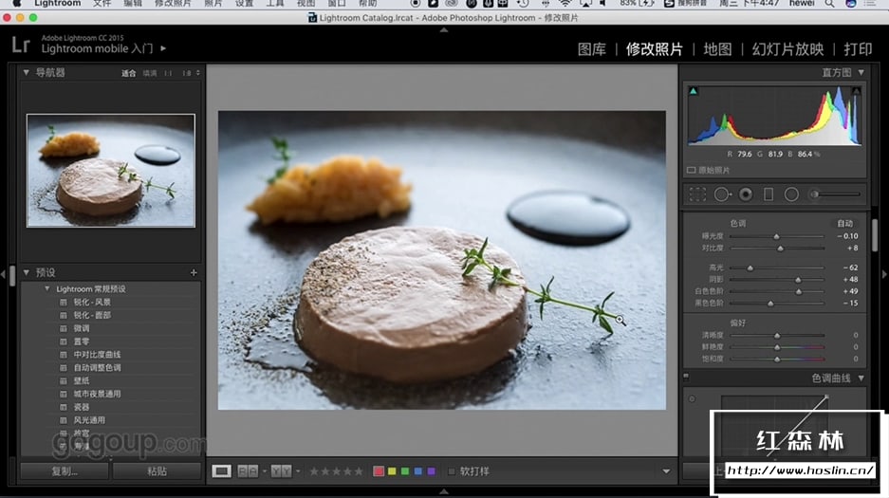Click the reference view R|A icon
The width and height of the screenshot is (889, 498).
coord(248,470)
